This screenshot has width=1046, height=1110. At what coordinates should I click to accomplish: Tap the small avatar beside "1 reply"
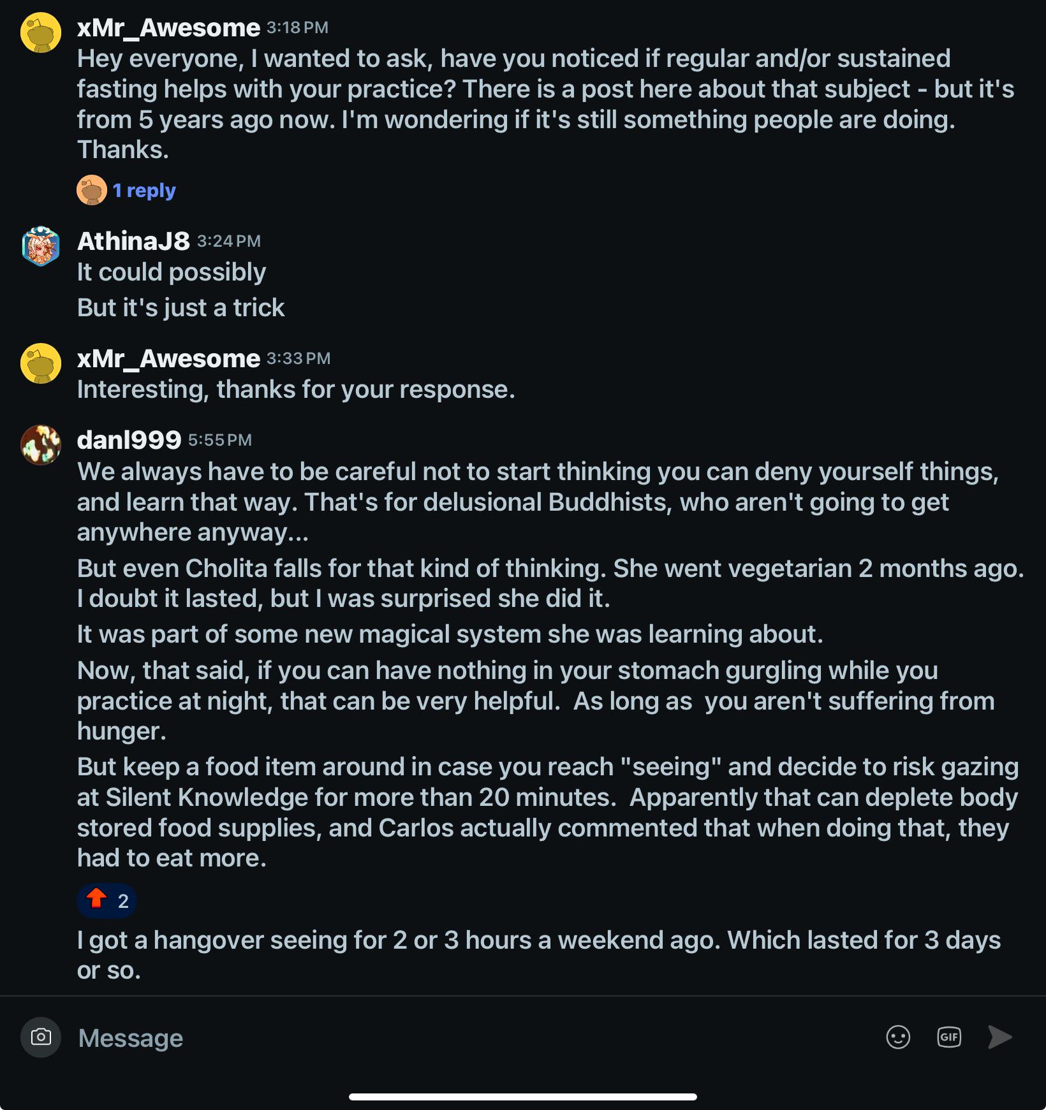point(92,190)
